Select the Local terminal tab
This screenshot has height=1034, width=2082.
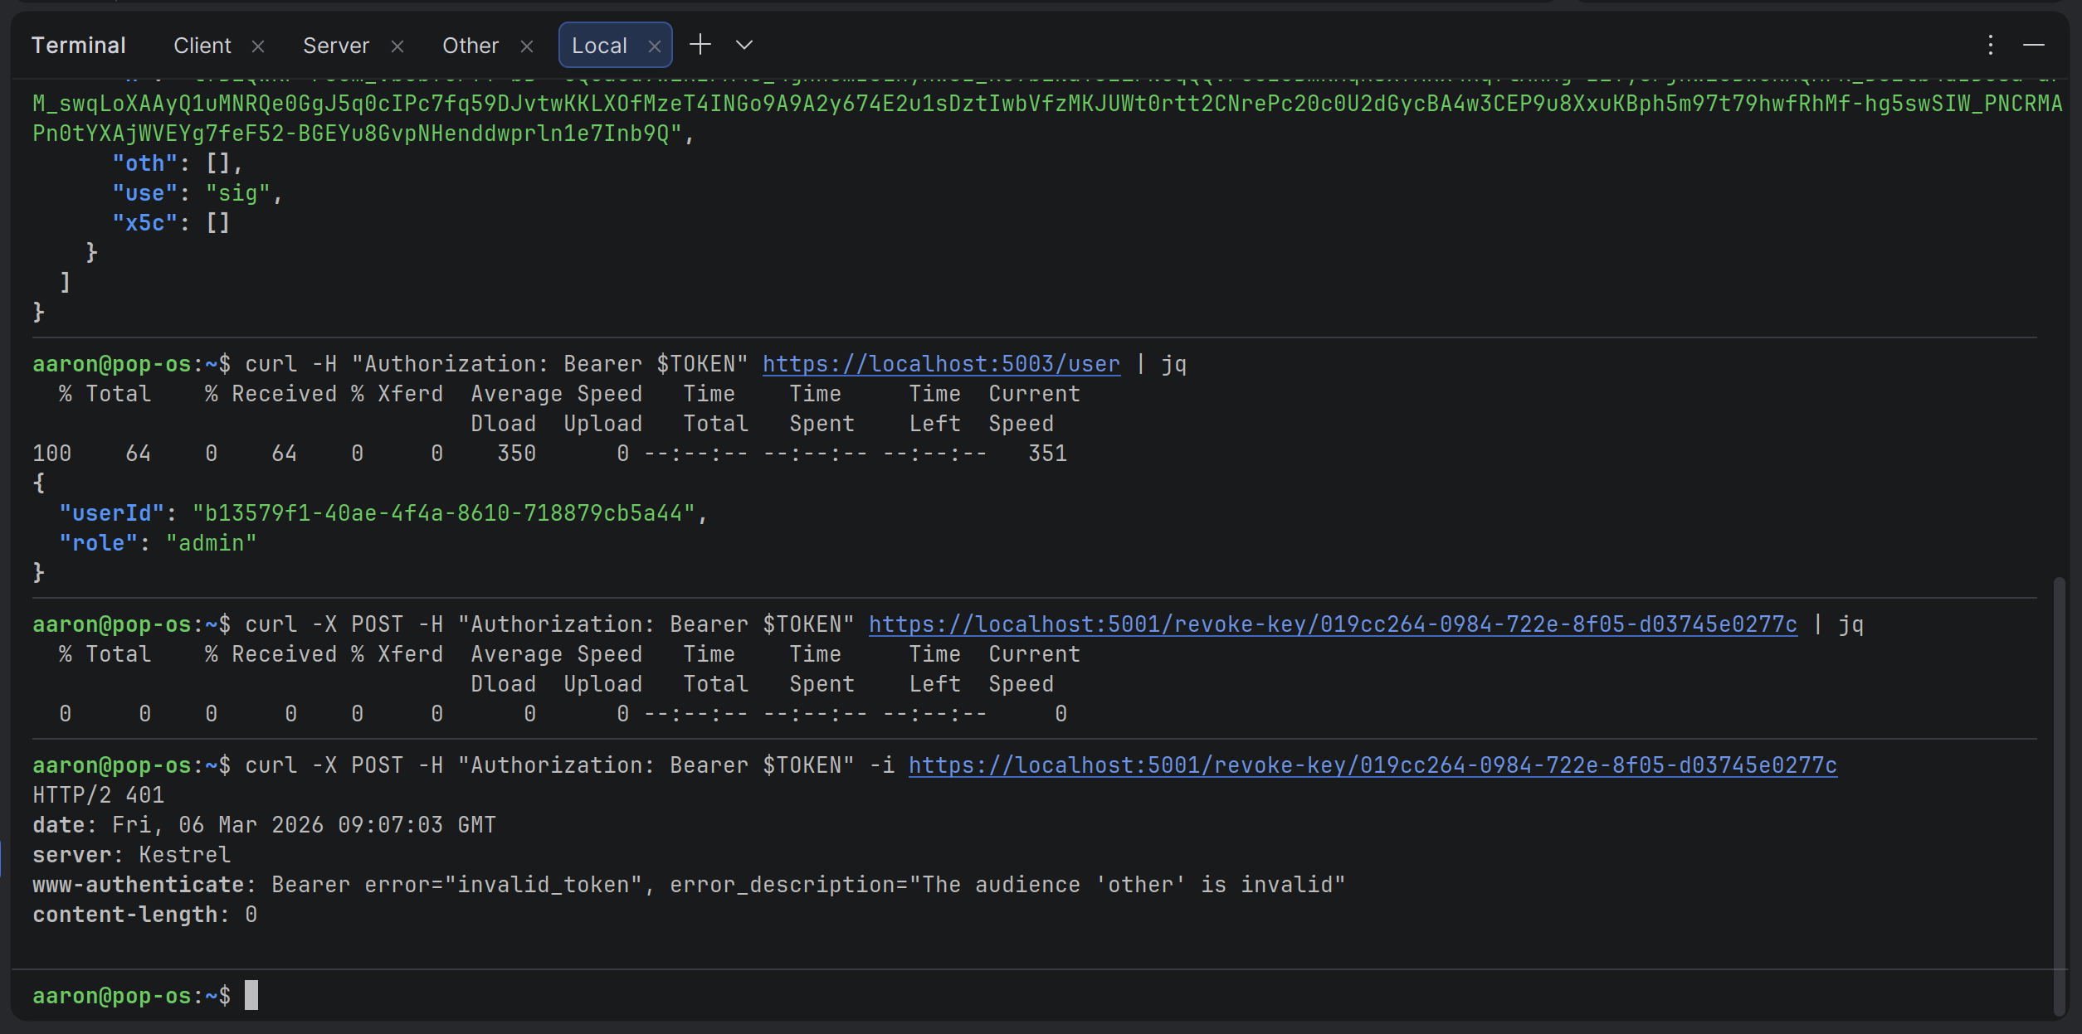[x=598, y=46]
